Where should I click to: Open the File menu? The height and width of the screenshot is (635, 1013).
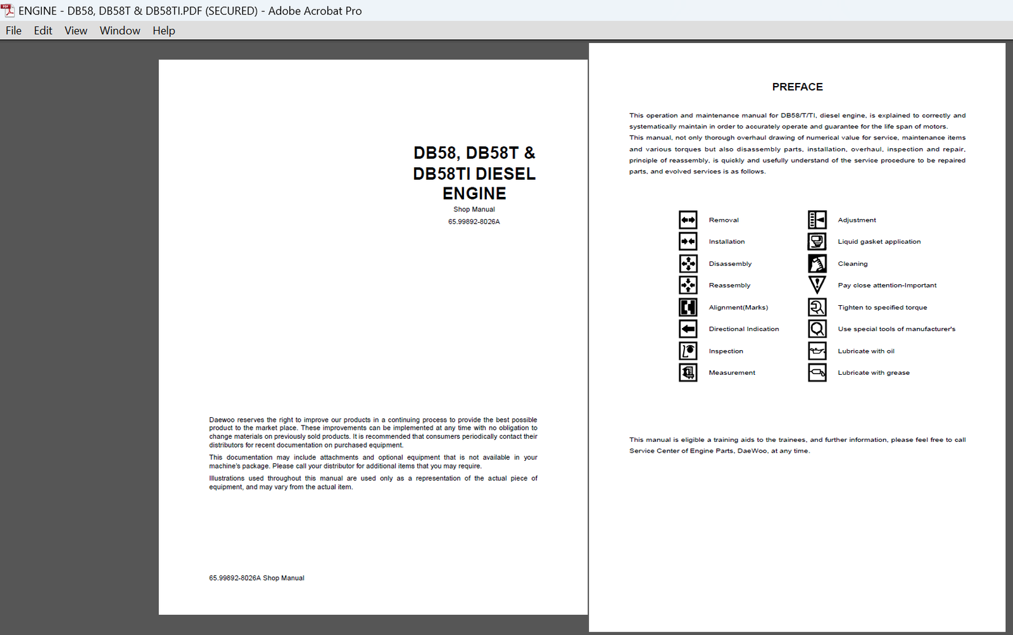[13, 30]
